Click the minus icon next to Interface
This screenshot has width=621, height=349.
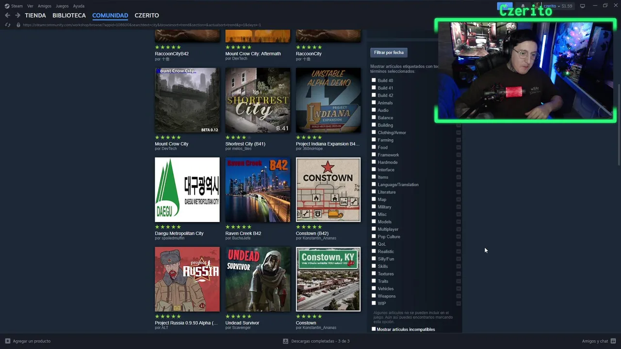click(x=458, y=170)
